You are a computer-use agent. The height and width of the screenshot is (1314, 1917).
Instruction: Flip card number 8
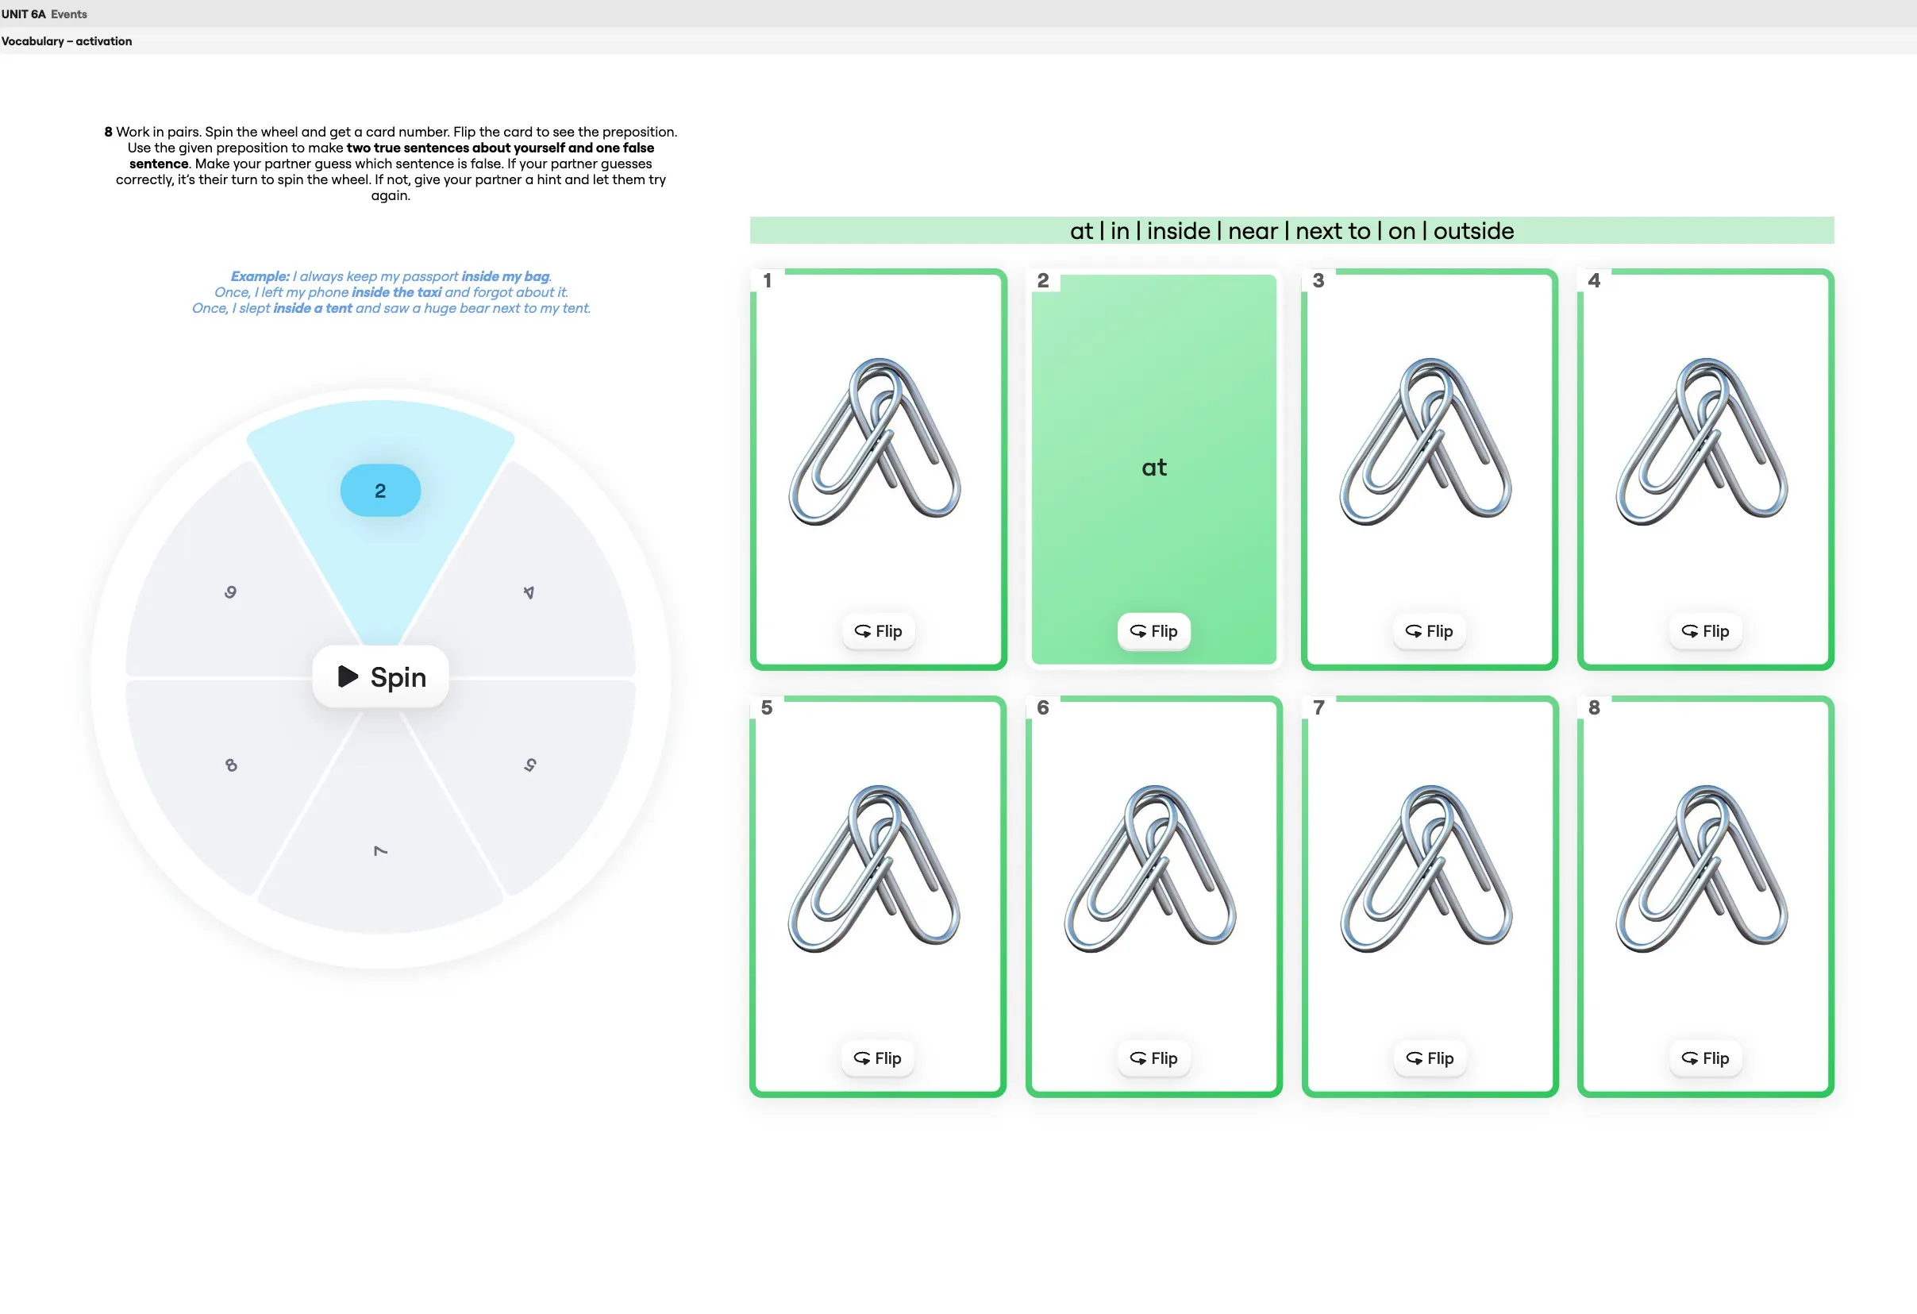[x=1705, y=1058]
